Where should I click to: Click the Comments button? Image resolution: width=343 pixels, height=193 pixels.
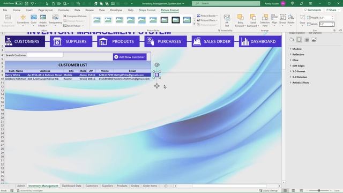click(x=313, y=10)
